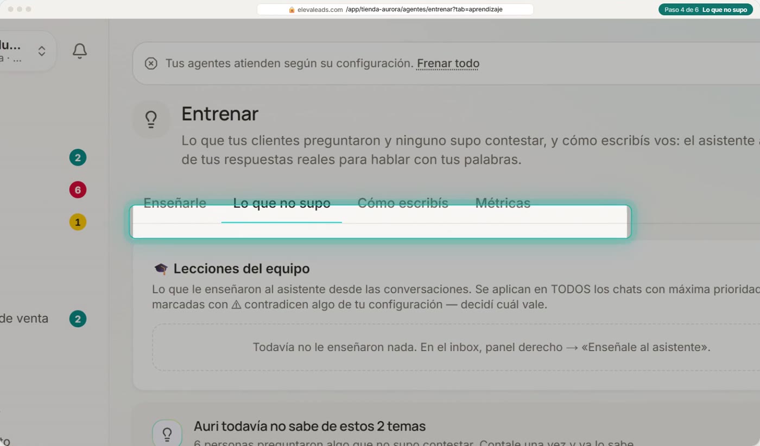Screen dimensions: 760x446
Task: Click the graduation cap icon
Action: pos(161,269)
